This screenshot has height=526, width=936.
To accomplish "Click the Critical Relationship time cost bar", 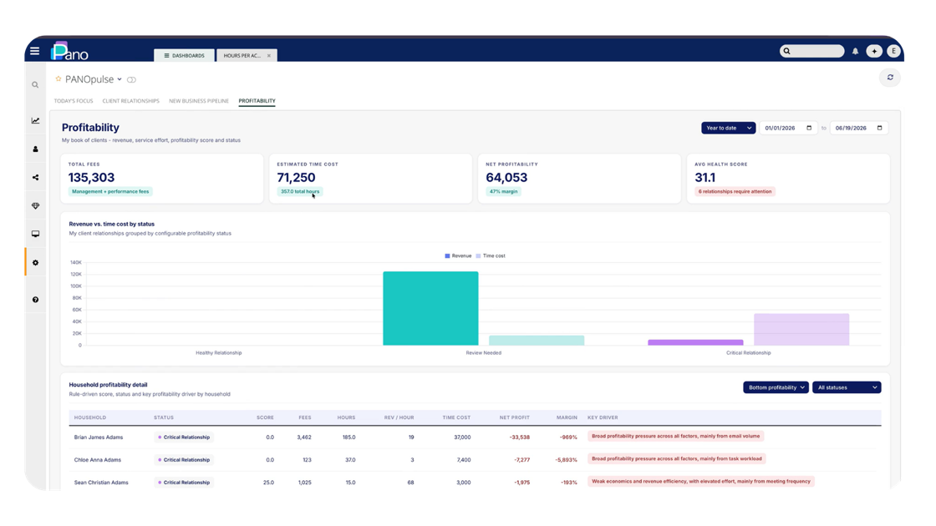I will tap(801, 329).
